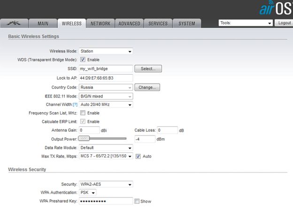The height and width of the screenshot is (211, 293).
Task: Switch to the SYSTEM tab
Action: (187, 23)
